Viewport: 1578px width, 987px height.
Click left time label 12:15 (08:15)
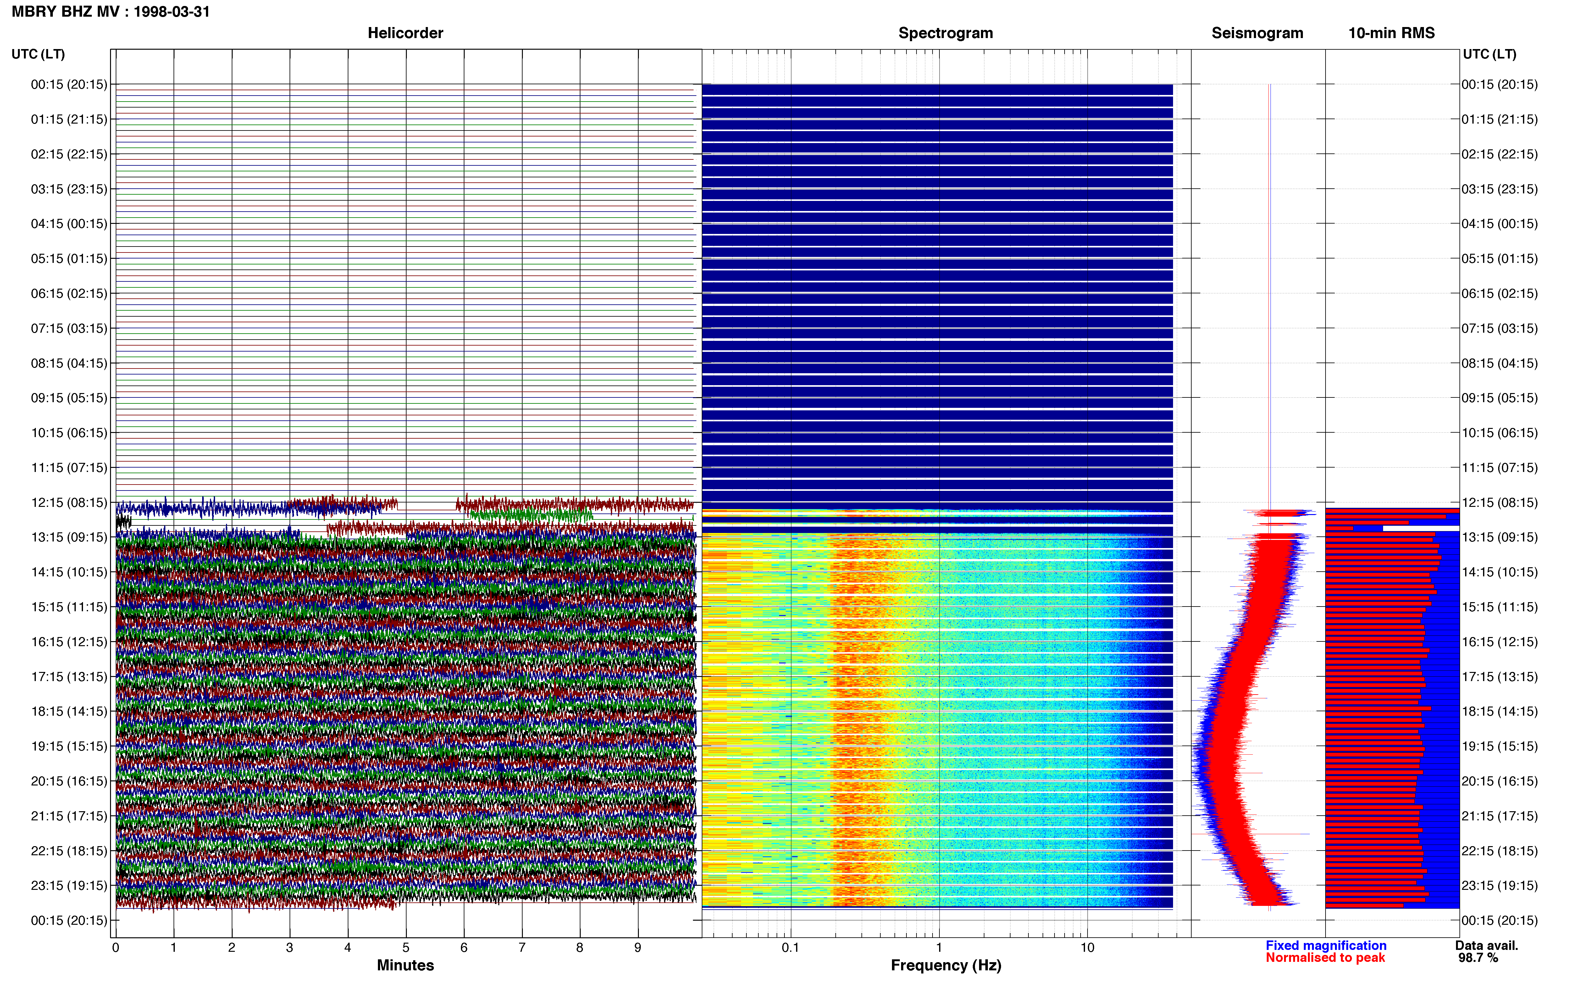(69, 503)
